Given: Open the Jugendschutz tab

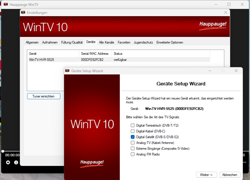Looking at the screenshot, I should 143,42.
